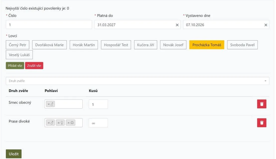The width and height of the screenshot is (276, 159).
Task: Enable hunter Kučera Jiří
Action: pyautogui.click(x=146, y=45)
